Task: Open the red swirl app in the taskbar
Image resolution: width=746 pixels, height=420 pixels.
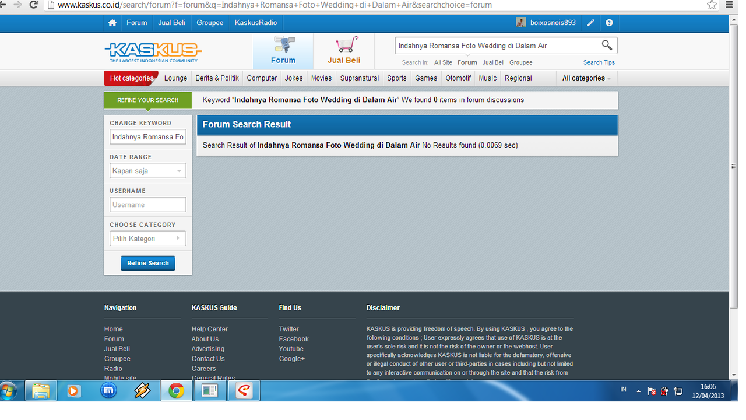Action: coord(244,391)
